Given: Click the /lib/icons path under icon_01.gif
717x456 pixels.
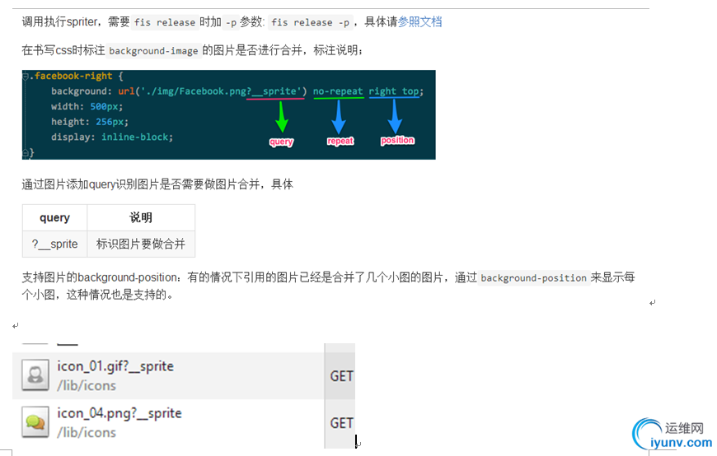Looking at the screenshot, I should point(87,386).
